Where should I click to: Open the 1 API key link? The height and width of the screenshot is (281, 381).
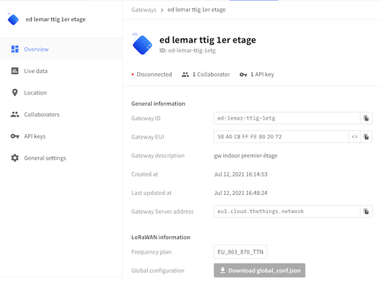pyautogui.click(x=257, y=75)
